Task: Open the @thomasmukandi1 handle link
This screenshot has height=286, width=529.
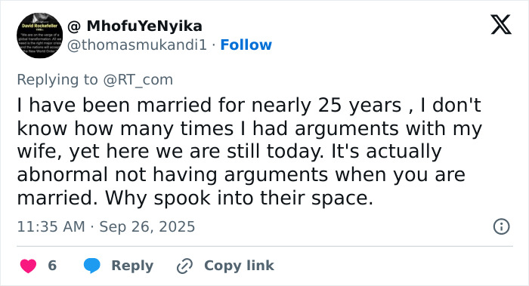Action: tap(137, 45)
